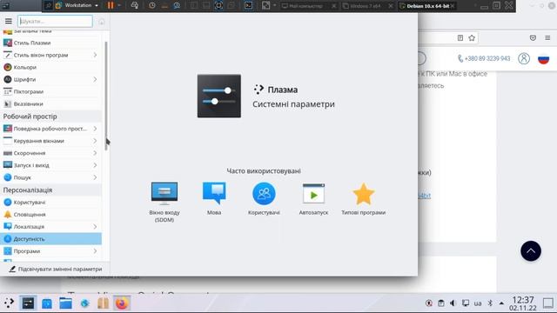557x313 pixels.
Task: Open frequently used Типові програми module
Action: click(x=364, y=199)
